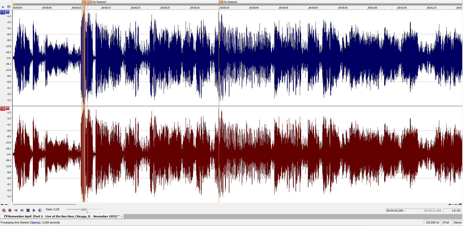The image size is (463, 226).
Task: Toggle the blue channel 1 button
Action: click(3, 12)
